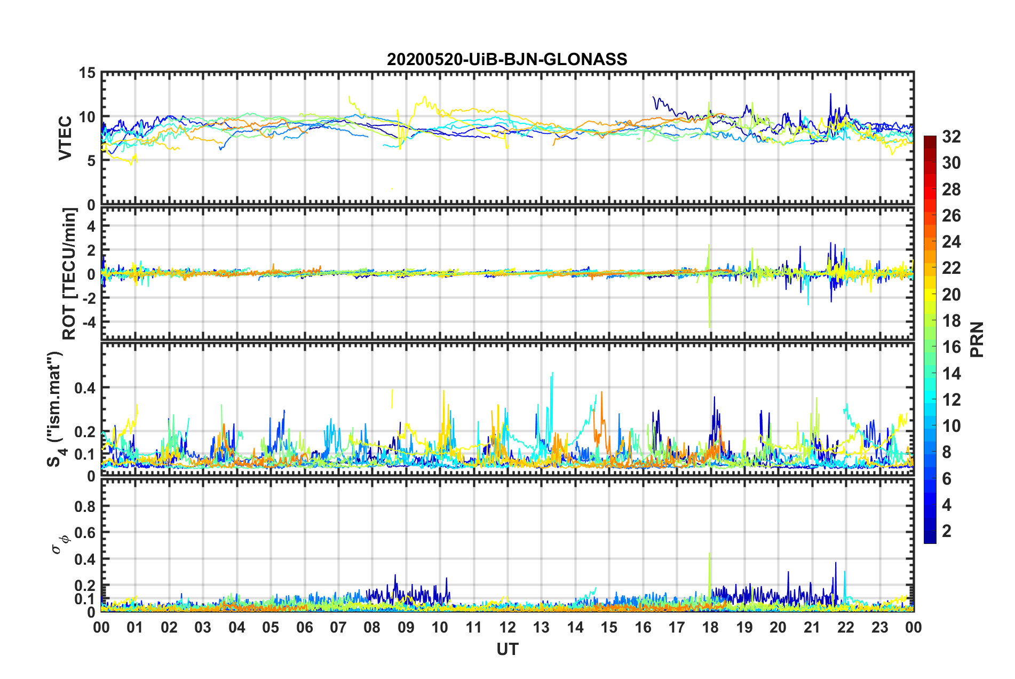Click the ROT axis tick -4

tap(89, 322)
